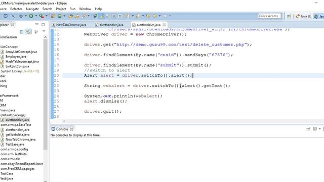Image resolution: width=324 pixels, height=182 pixels.
Task: Open the Run menu
Action: click(72, 9)
